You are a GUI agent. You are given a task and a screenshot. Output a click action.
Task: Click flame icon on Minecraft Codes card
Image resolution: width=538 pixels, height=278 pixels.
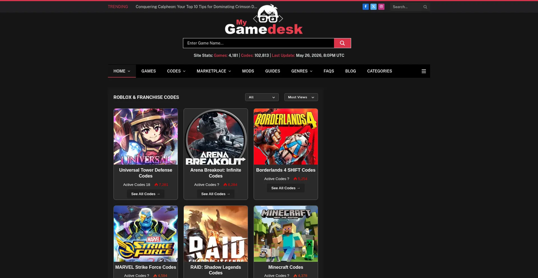pyautogui.click(x=295, y=276)
